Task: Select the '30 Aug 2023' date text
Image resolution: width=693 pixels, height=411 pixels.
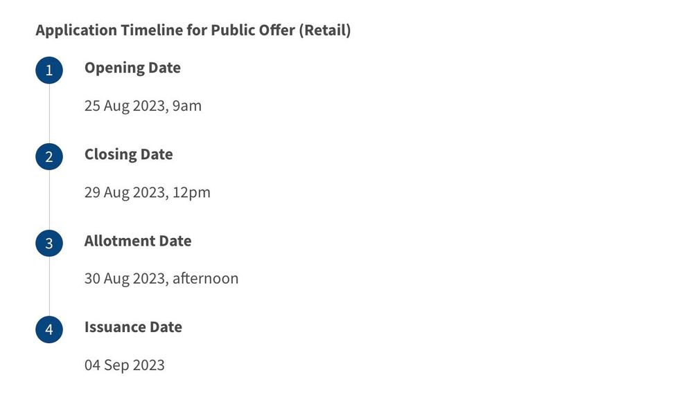Action: pos(125,279)
